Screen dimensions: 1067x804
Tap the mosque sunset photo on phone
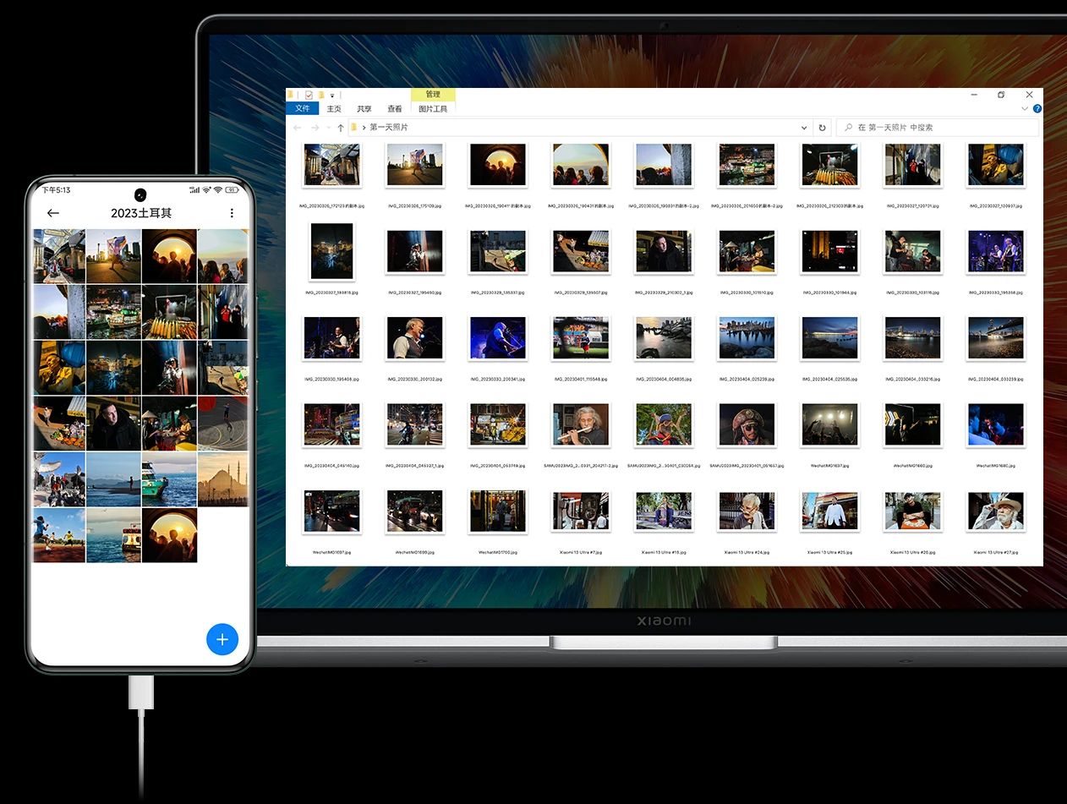tap(223, 479)
